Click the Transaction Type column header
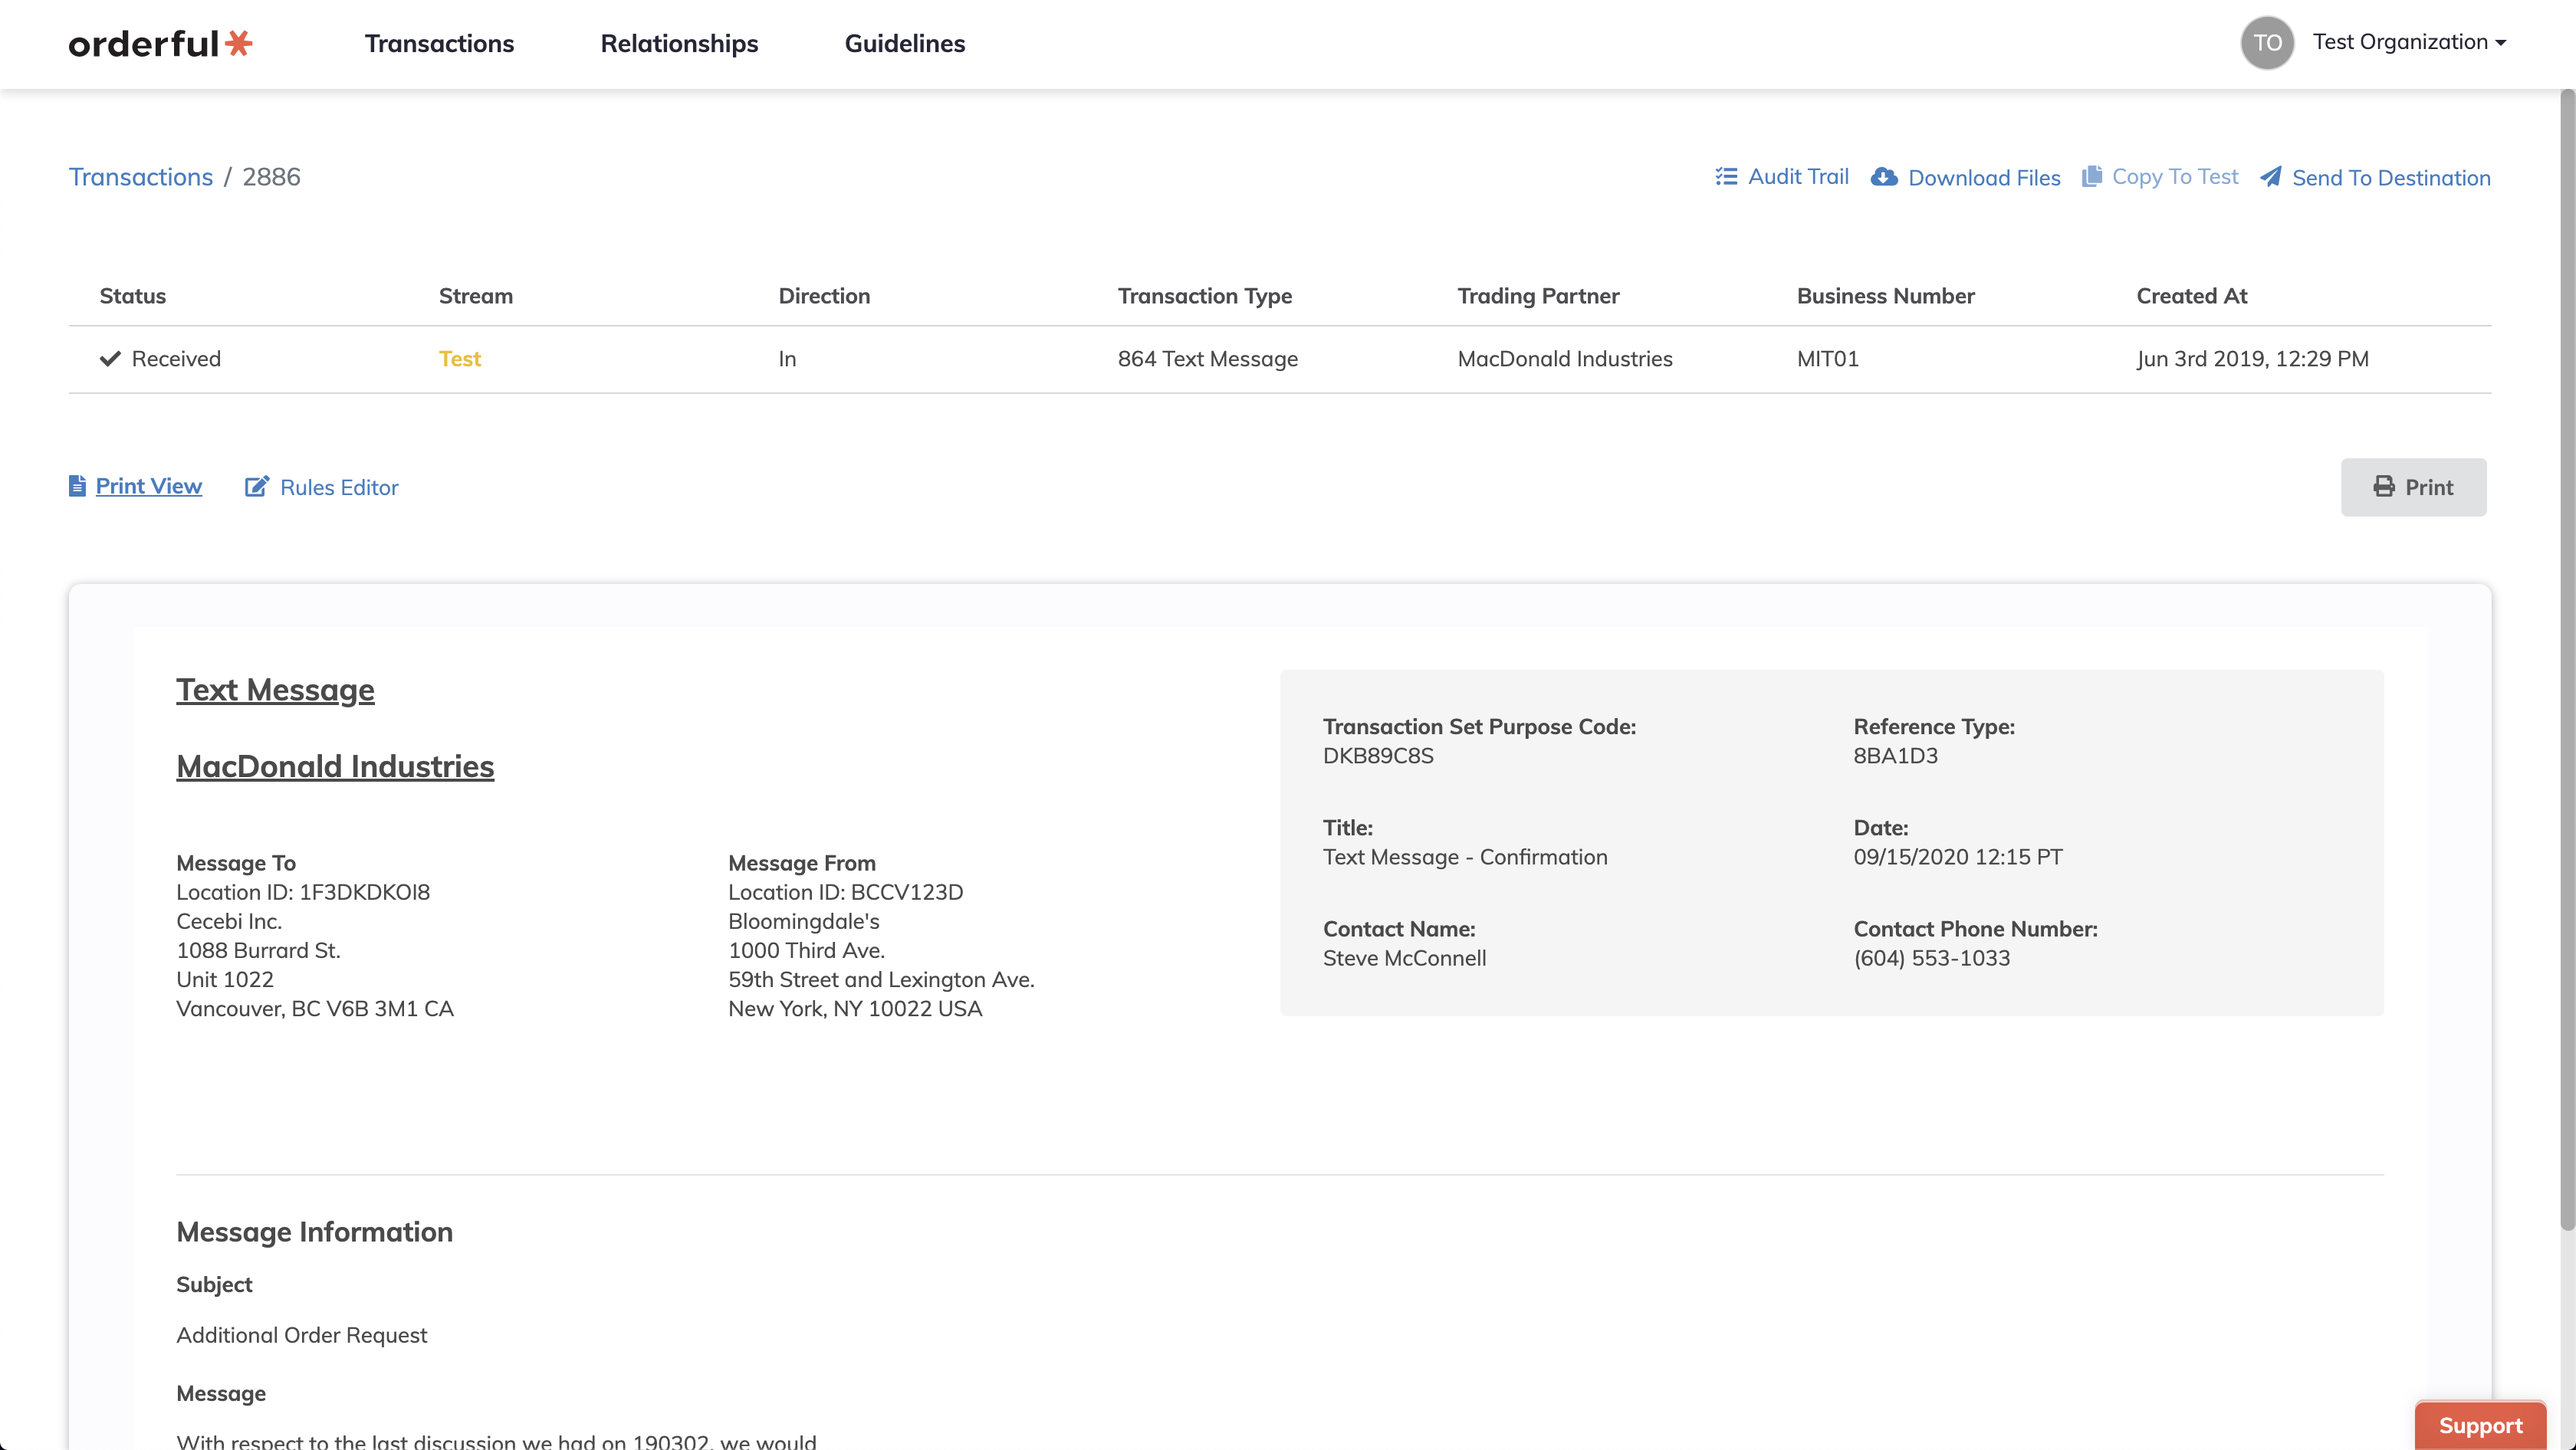This screenshot has height=1450, width=2576. (x=1205, y=296)
